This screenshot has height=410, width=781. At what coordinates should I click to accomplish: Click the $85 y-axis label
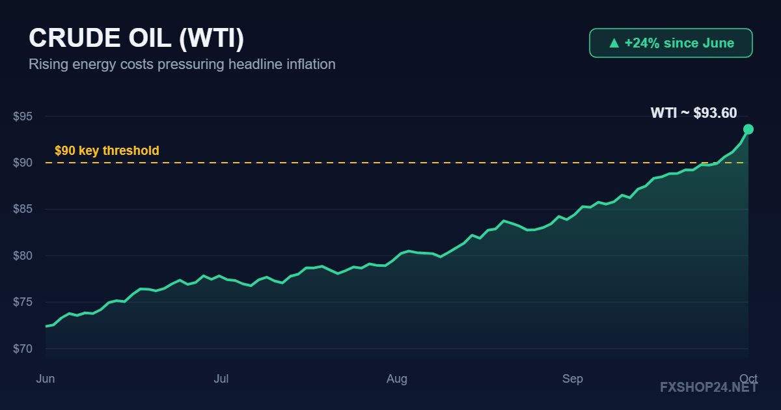click(23, 210)
